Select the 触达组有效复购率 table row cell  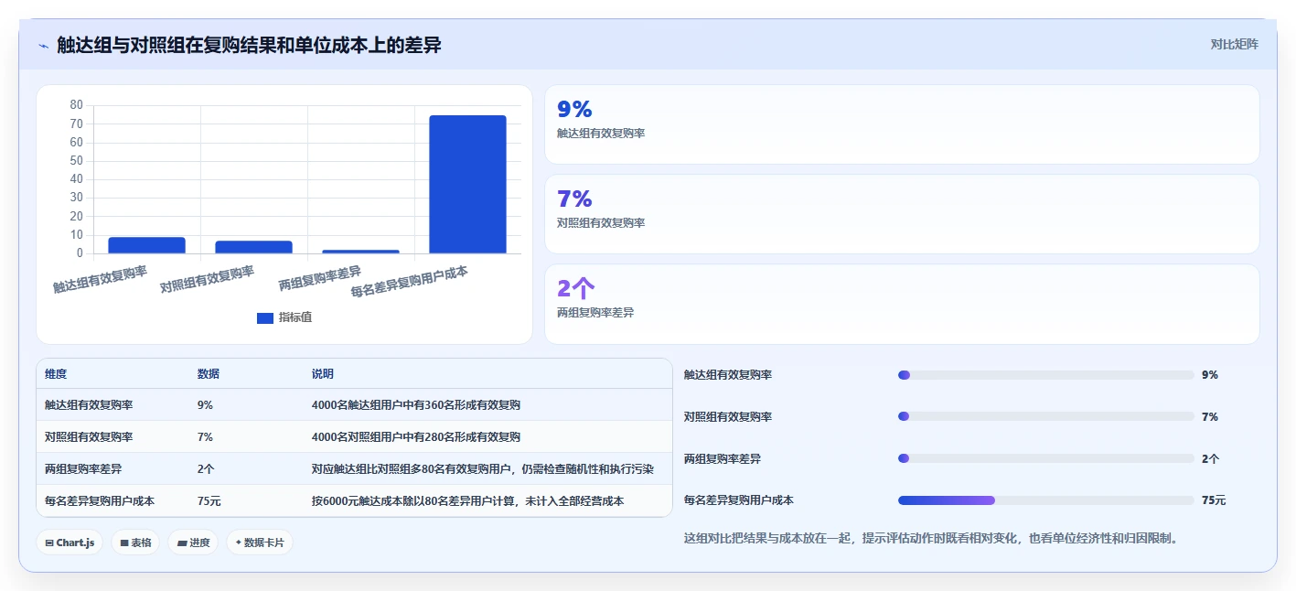pyautogui.click(x=89, y=405)
